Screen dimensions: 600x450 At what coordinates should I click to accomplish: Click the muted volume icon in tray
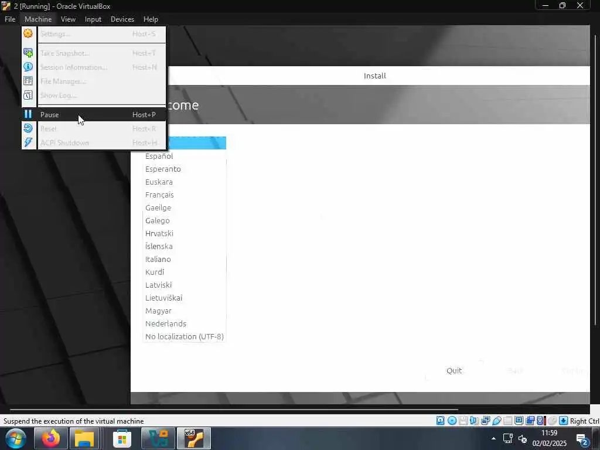click(x=522, y=439)
